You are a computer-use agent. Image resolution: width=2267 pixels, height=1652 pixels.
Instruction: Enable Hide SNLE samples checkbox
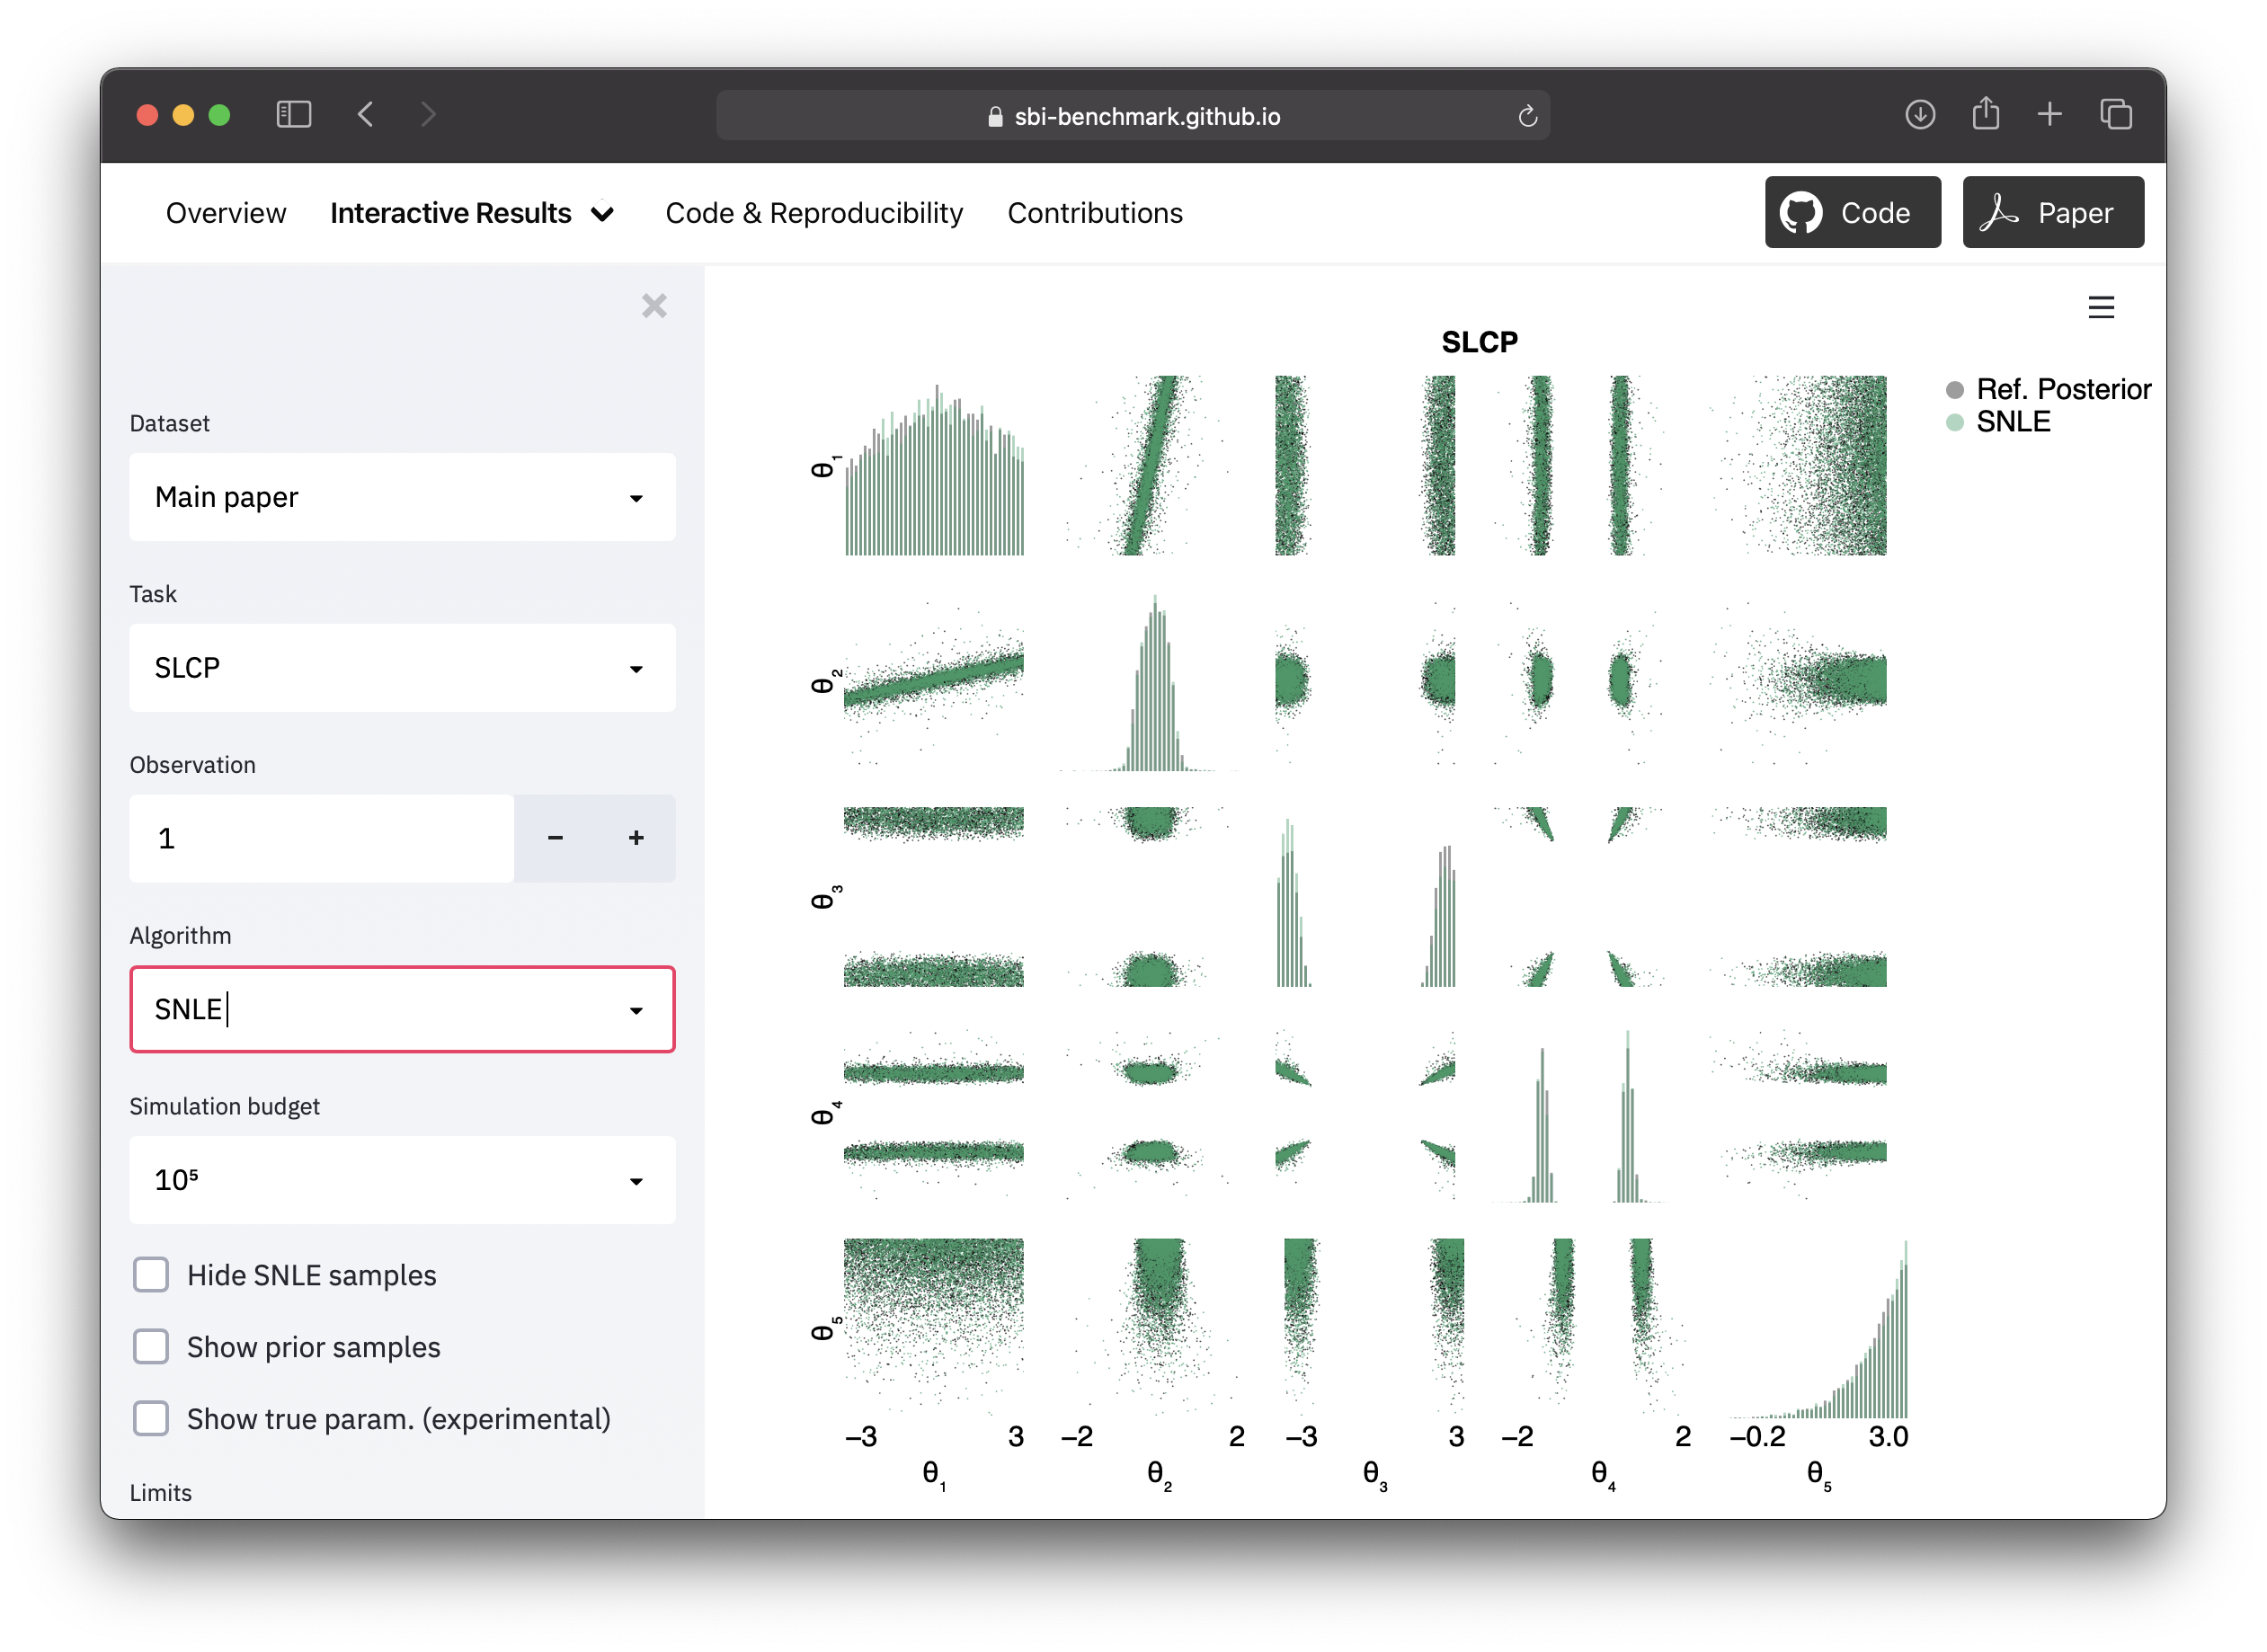click(x=151, y=1275)
